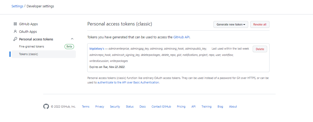Delete the bigdataxy's token
Viewport: 313px width, 122px height.
(x=260, y=49)
